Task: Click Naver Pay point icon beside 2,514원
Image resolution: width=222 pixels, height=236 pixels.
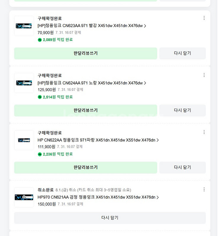Action: (40, 97)
